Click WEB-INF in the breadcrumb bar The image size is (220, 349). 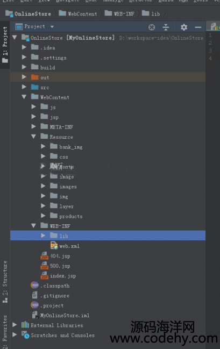tap(119, 13)
